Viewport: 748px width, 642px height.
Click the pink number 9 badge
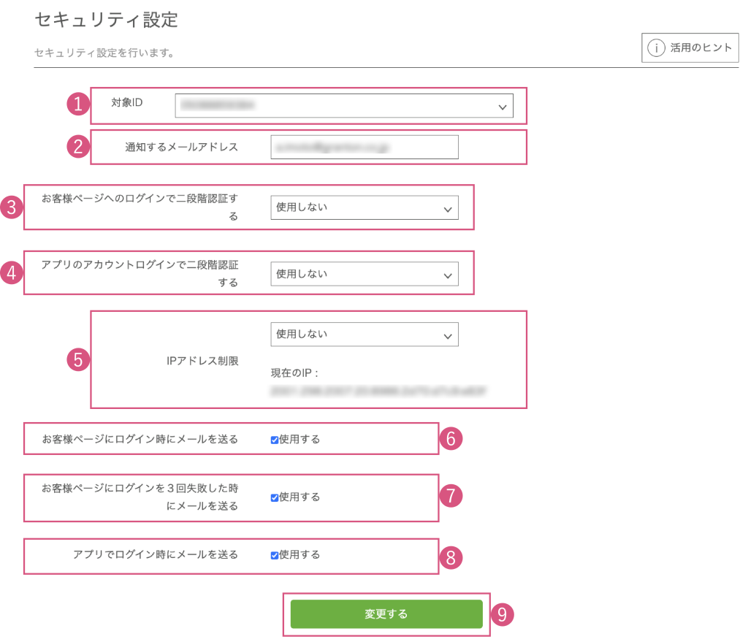click(x=501, y=614)
